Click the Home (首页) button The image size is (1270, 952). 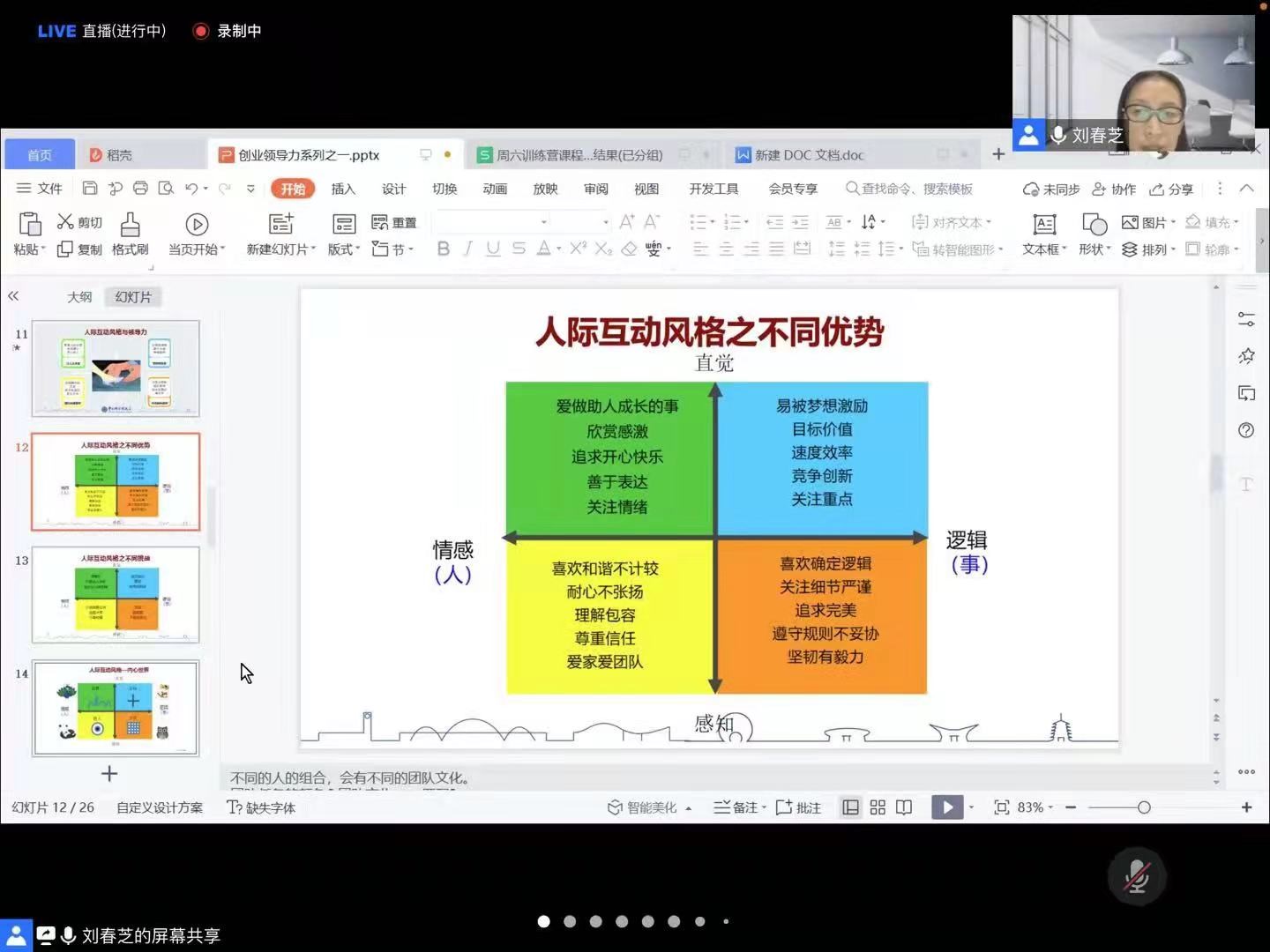[40, 155]
